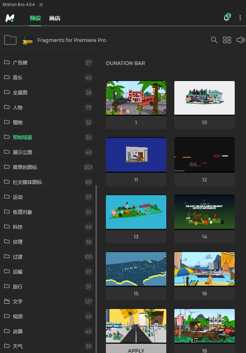Switch to the 预设 tab
This screenshot has height=353, width=246.
[x=35, y=18]
